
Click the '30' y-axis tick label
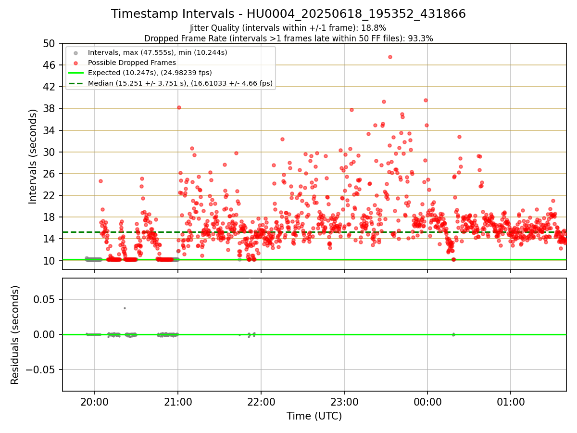[x=50, y=152]
